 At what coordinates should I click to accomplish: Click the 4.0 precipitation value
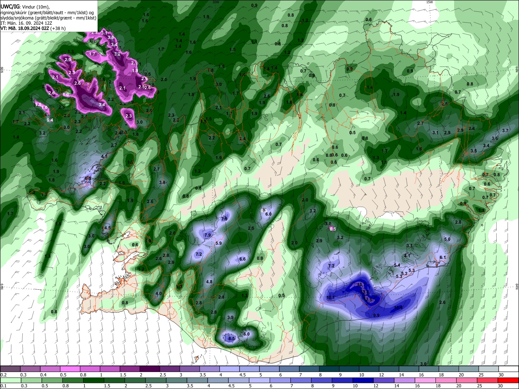pos(159,294)
